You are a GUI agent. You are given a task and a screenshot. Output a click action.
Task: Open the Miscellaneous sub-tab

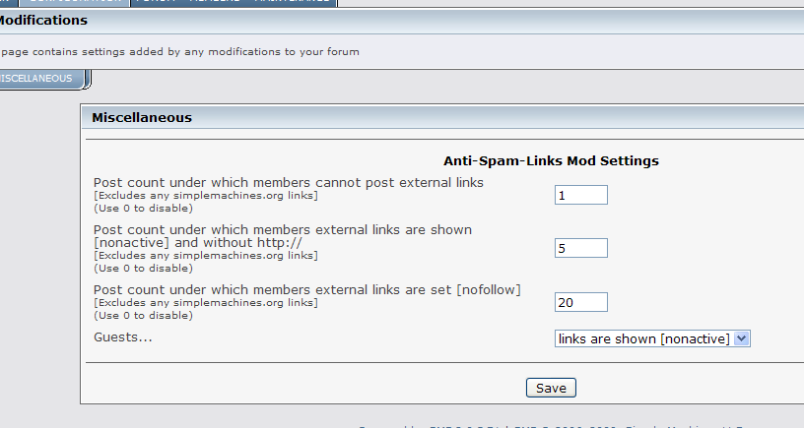pyautogui.click(x=39, y=78)
